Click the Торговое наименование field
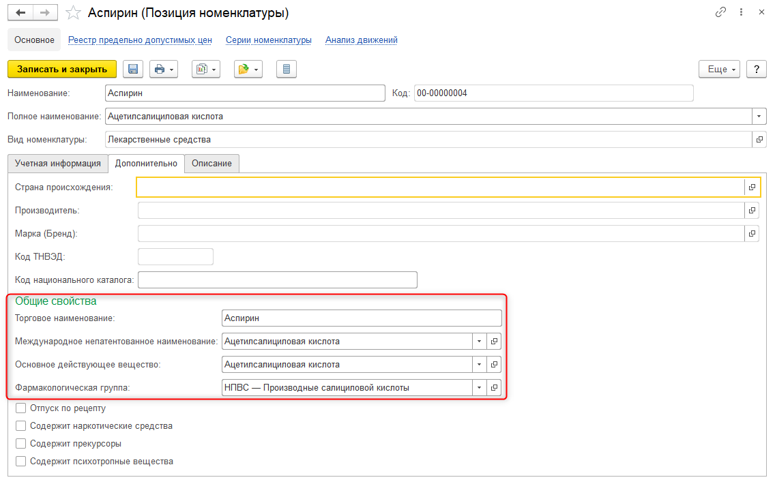This screenshot has height=482, width=775. pos(362,318)
